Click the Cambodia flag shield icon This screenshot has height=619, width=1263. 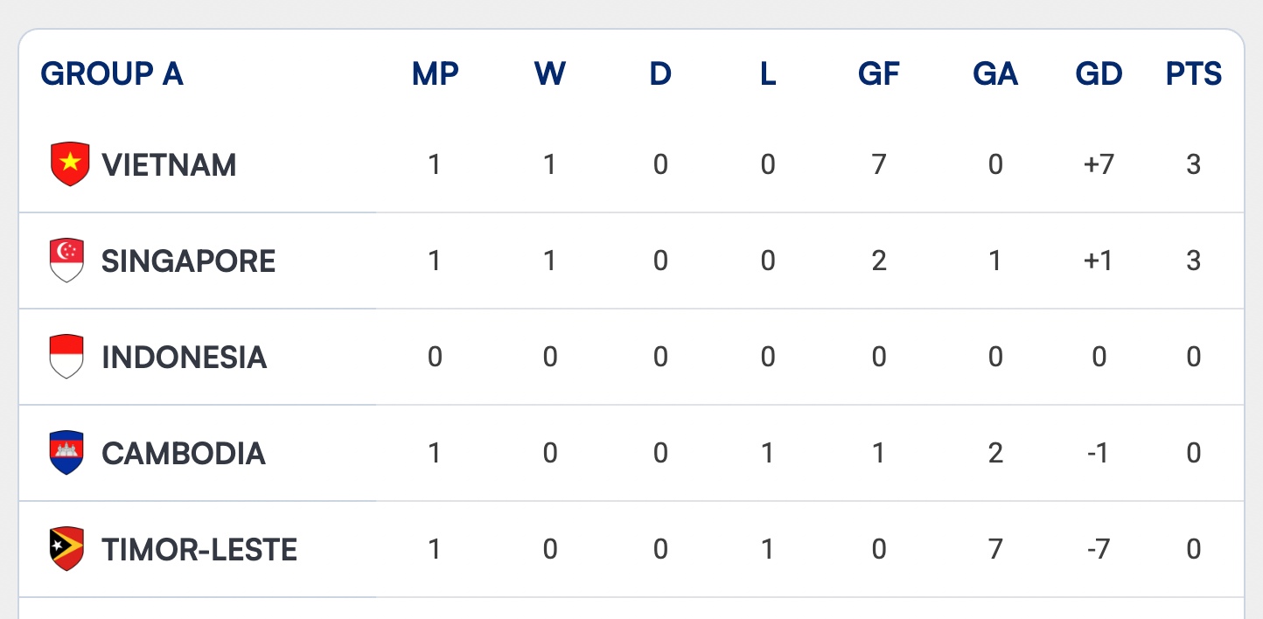(66, 453)
